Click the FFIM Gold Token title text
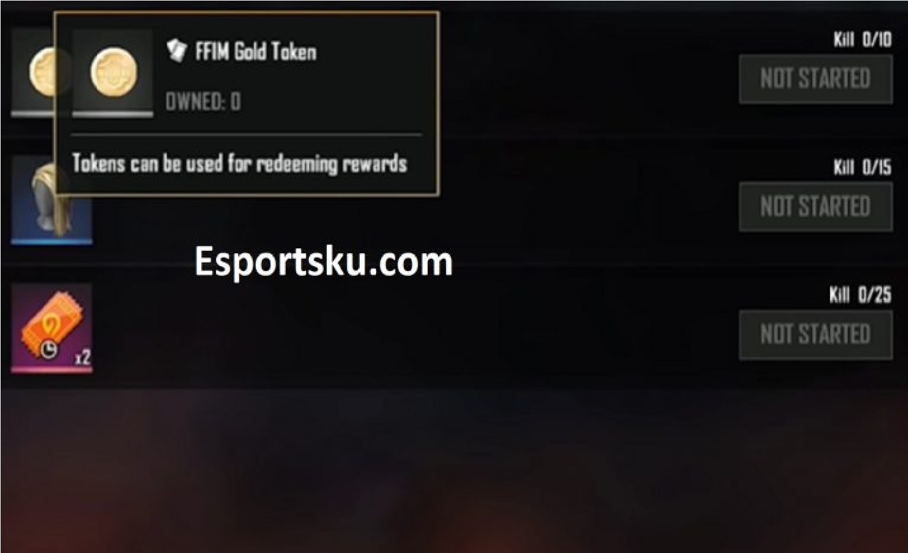The image size is (908, 553). tap(256, 51)
